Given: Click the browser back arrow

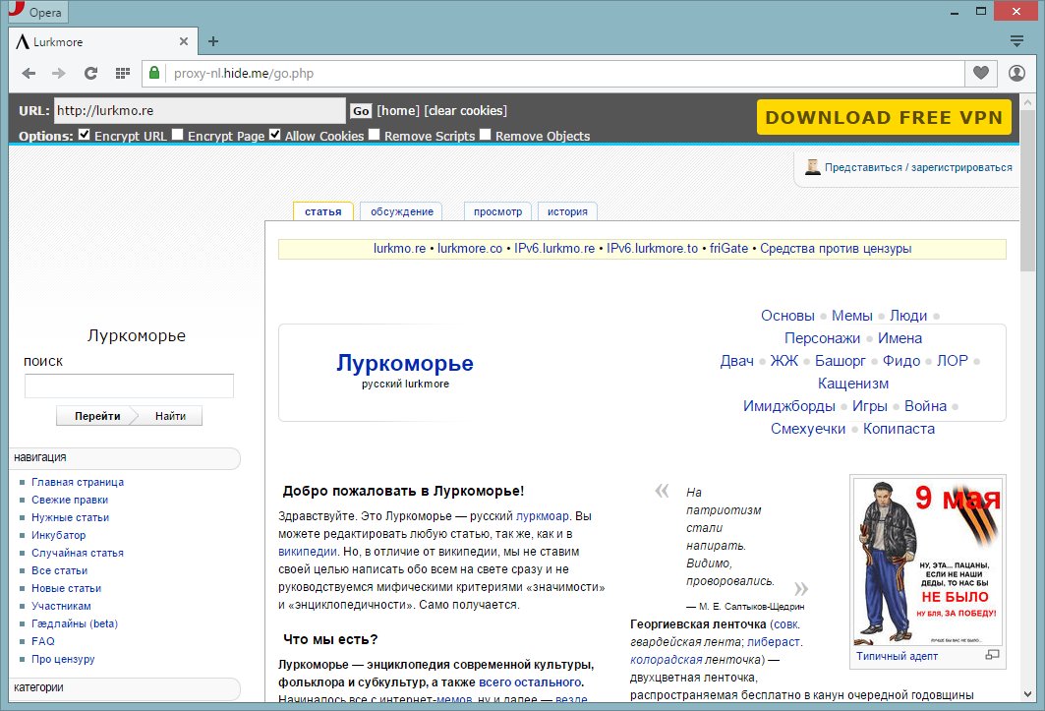Looking at the screenshot, I should coord(29,73).
